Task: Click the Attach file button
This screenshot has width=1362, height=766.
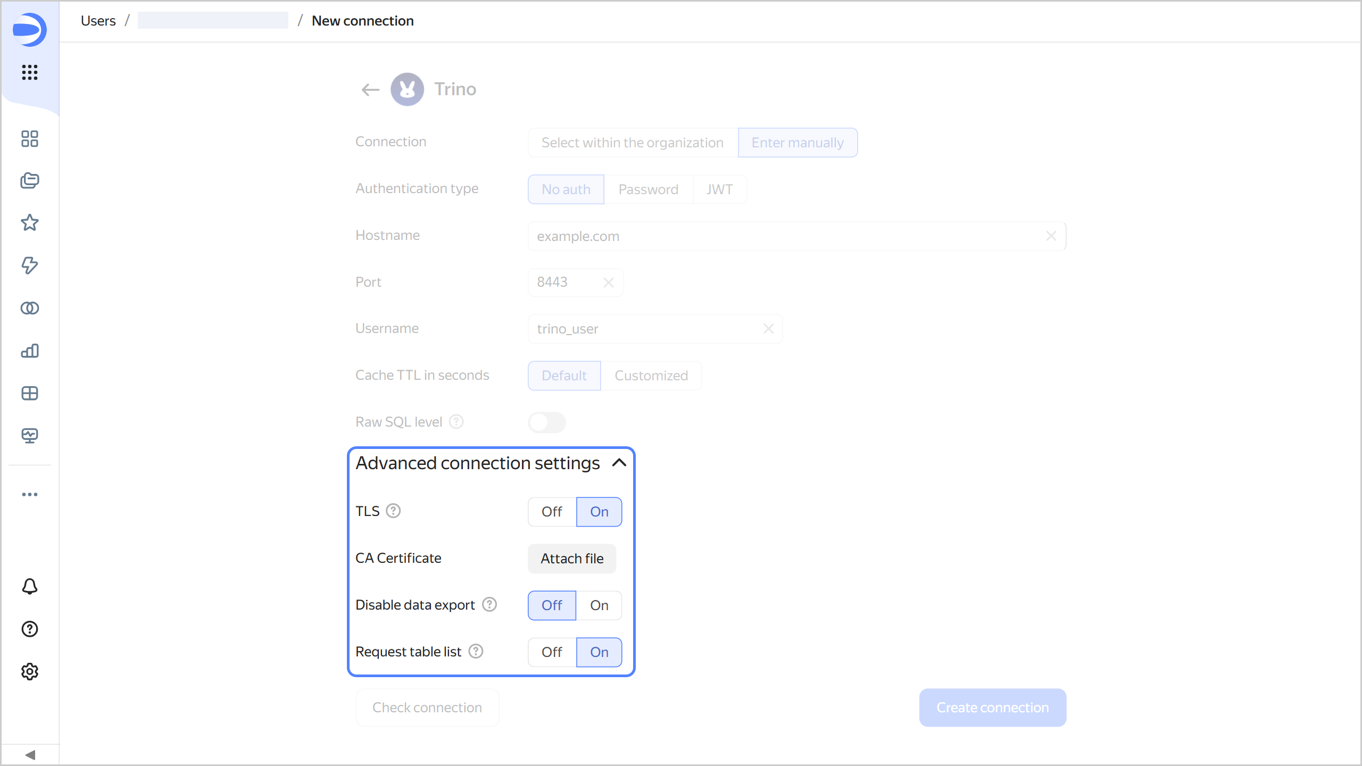Action: [572, 559]
